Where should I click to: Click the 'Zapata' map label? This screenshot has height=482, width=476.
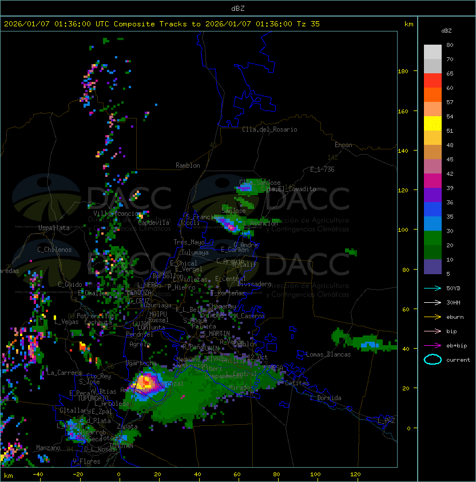point(127,426)
